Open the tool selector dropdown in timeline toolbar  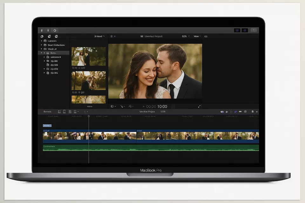pyautogui.click(x=86, y=112)
